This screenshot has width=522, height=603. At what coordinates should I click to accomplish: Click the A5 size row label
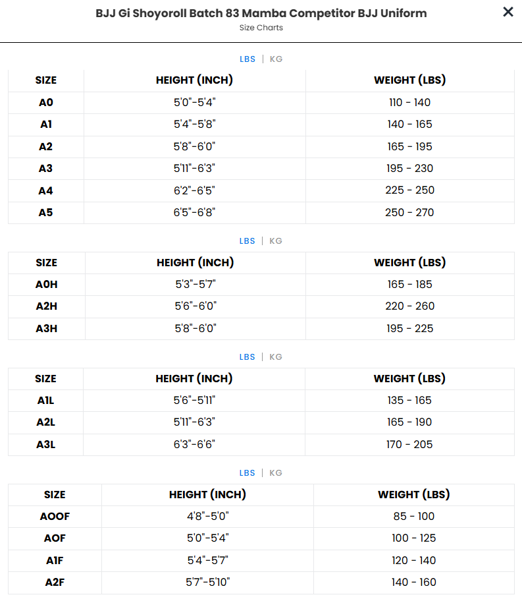click(x=46, y=212)
